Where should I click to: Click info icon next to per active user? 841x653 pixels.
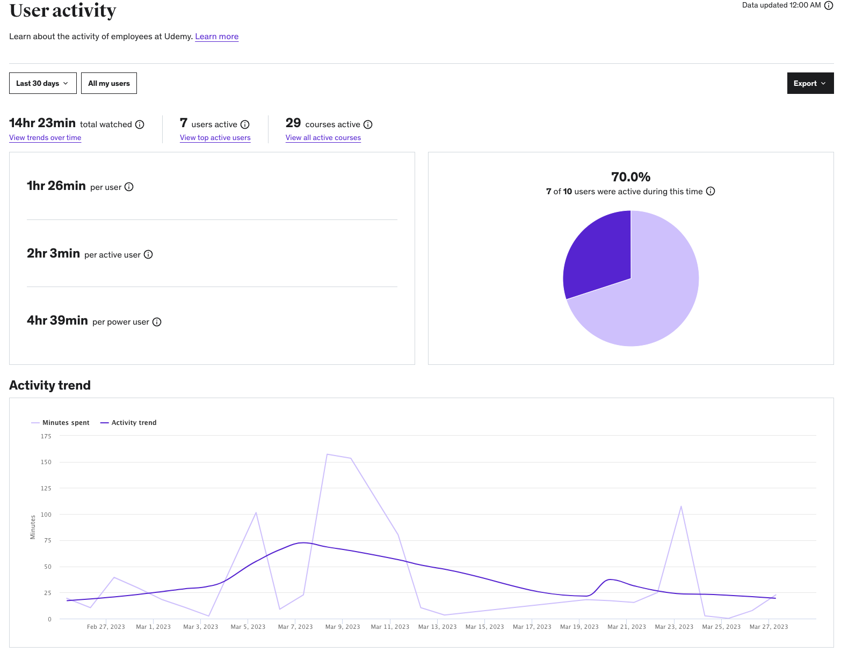click(148, 254)
